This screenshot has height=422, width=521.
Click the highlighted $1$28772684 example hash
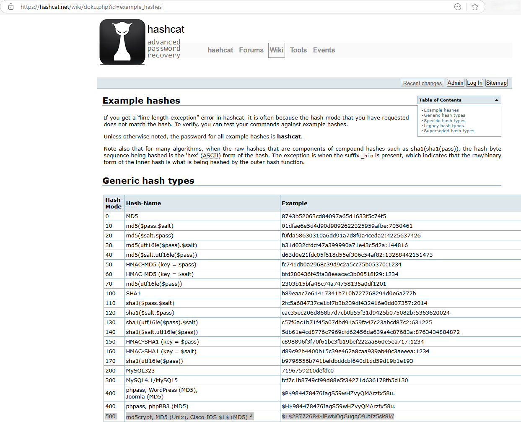(x=338, y=417)
